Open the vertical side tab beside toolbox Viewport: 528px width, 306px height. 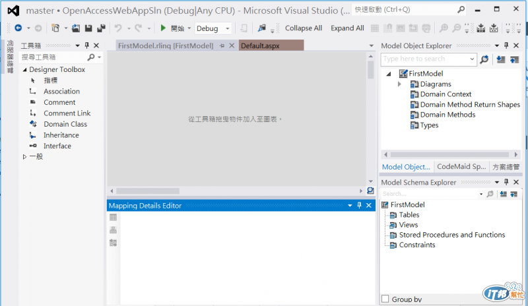click(10, 56)
